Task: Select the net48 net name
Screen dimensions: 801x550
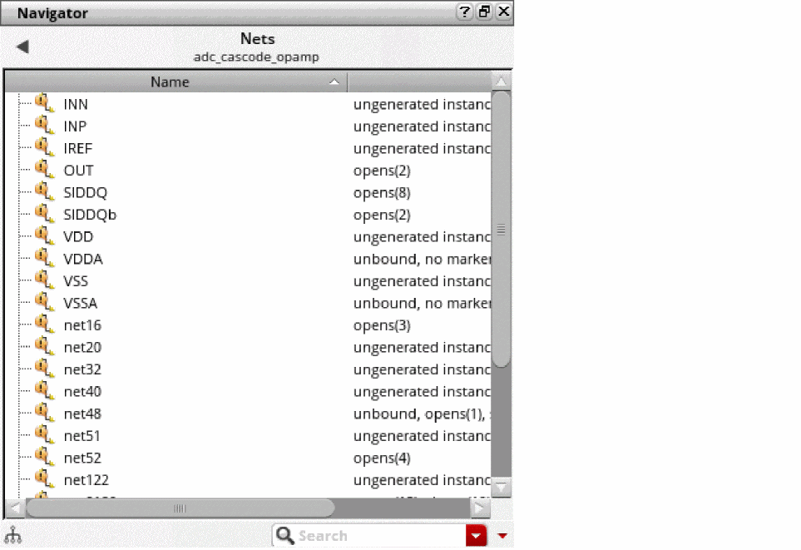Action: click(x=82, y=414)
